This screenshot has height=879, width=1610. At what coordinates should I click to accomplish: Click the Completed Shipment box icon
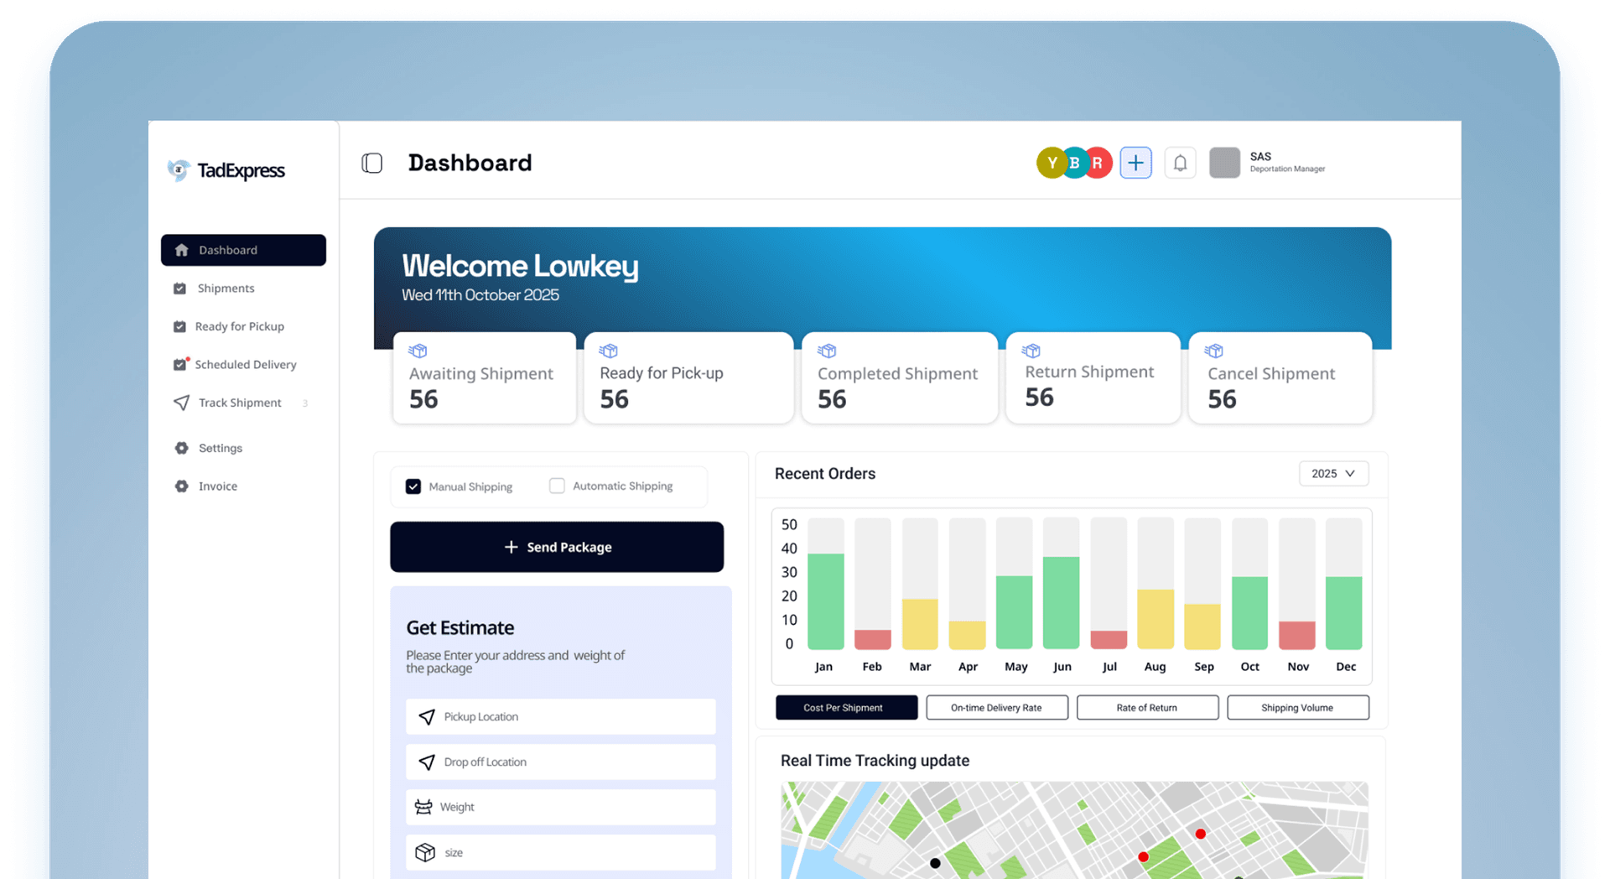(x=827, y=351)
